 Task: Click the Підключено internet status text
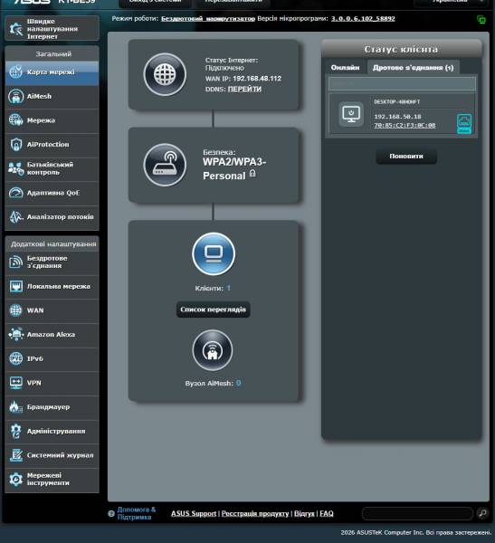(224, 68)
